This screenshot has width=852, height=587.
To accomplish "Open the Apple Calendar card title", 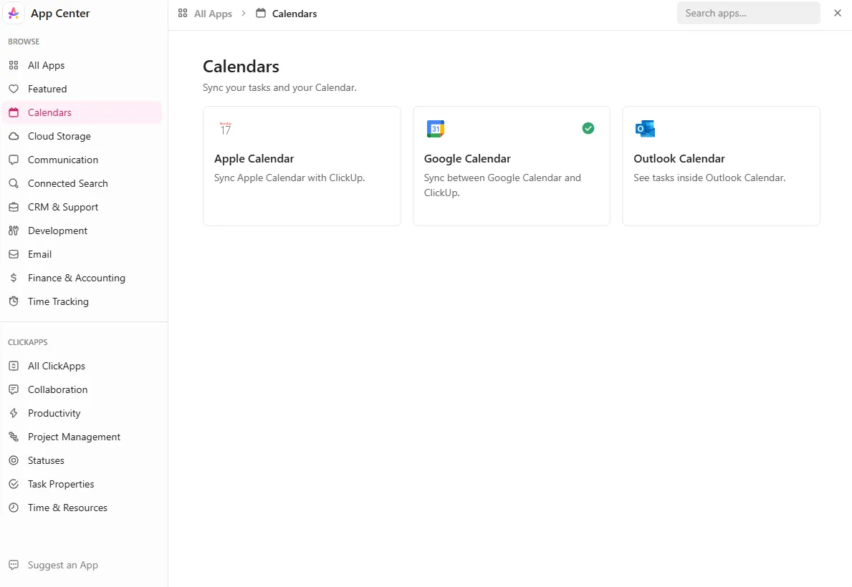I will [x=254, y=158].
